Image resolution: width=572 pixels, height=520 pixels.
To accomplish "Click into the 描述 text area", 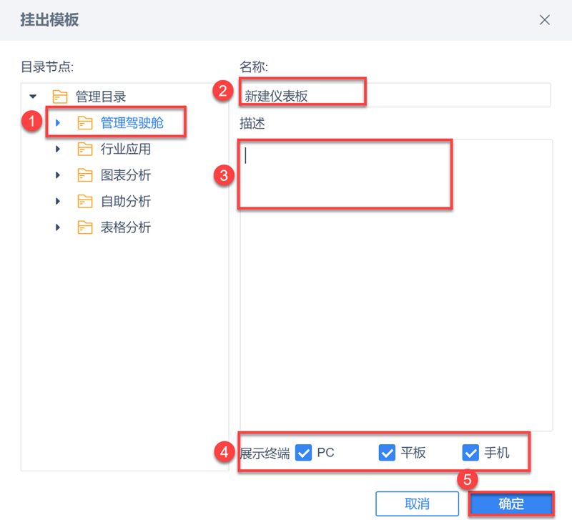I will [395, 286].
